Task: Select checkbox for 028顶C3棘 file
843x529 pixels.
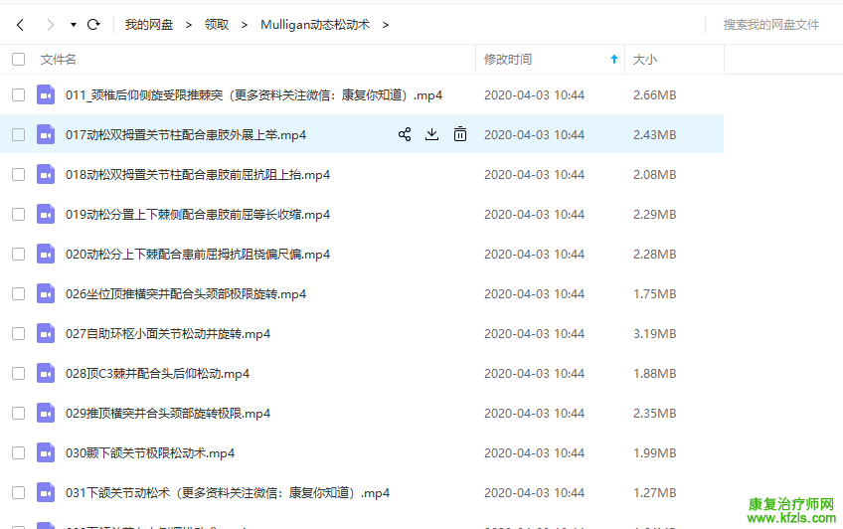Action: (19, 373)
